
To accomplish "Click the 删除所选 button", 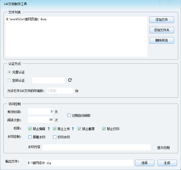I will (x=162, y=40).
